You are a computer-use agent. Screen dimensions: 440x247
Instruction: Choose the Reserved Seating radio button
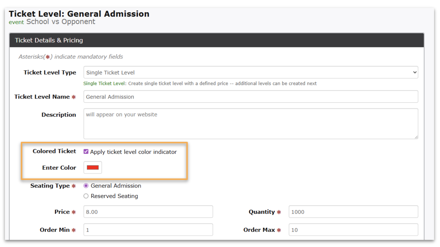[86, 196]
